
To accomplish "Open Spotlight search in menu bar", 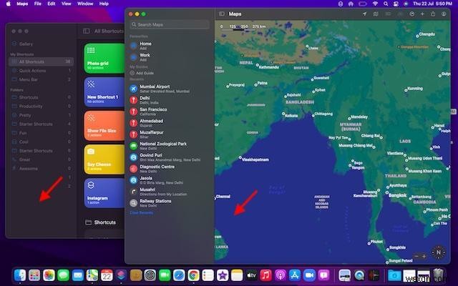I will pos(386,4).
